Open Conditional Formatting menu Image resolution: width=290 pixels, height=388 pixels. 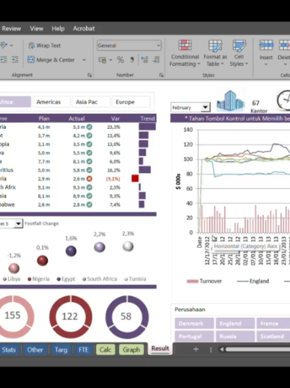click(x=185, y=53)
